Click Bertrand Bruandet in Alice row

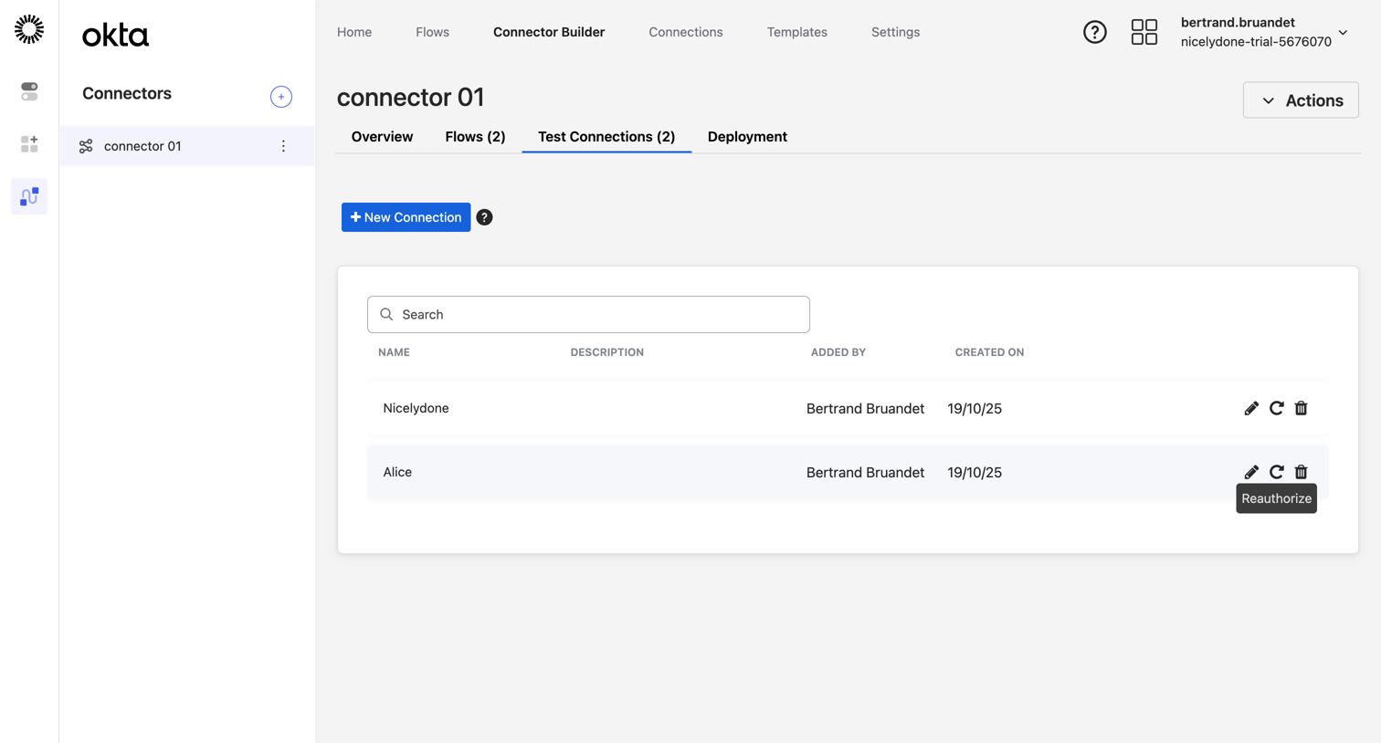pyautogui.click(x=865, y=472)
